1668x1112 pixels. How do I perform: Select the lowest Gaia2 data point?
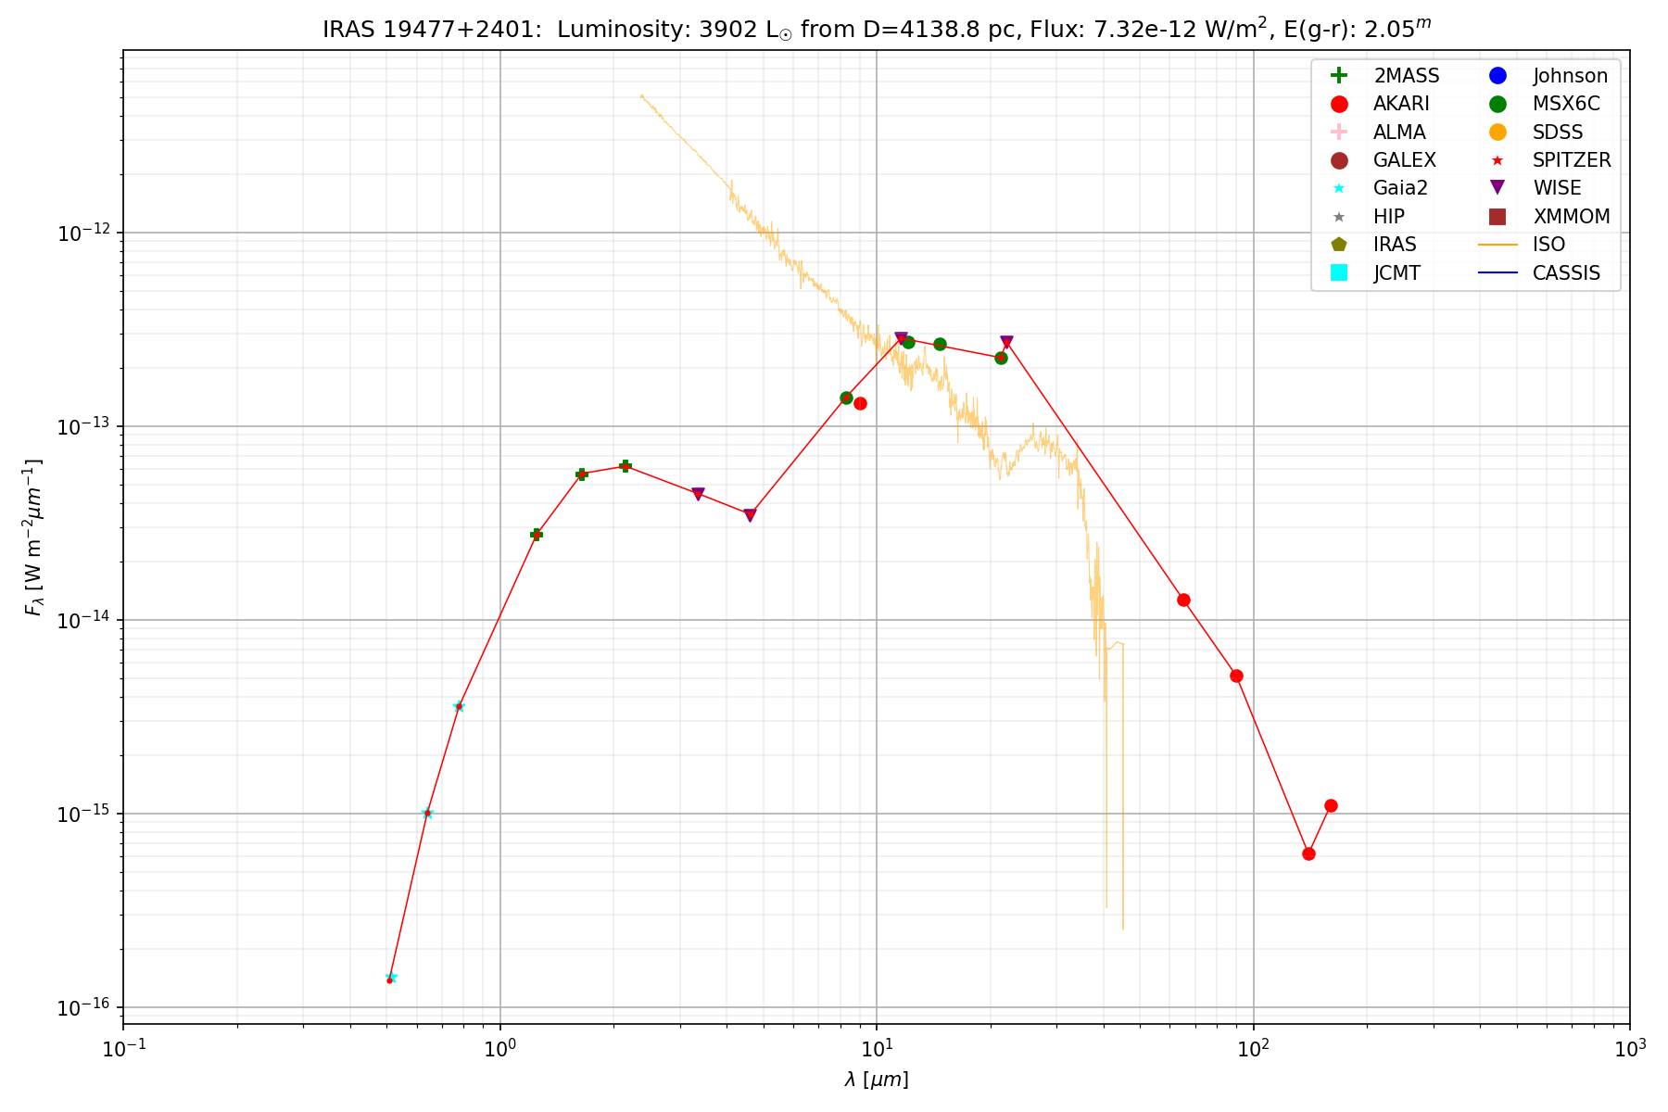(390, 978)
